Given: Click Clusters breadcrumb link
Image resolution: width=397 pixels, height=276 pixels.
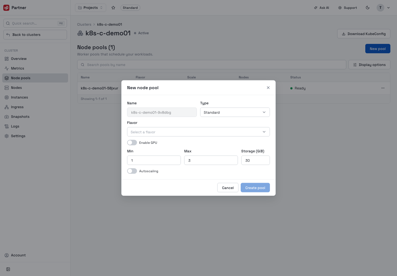Looking at the screenshot, I should tap(84, 25).
